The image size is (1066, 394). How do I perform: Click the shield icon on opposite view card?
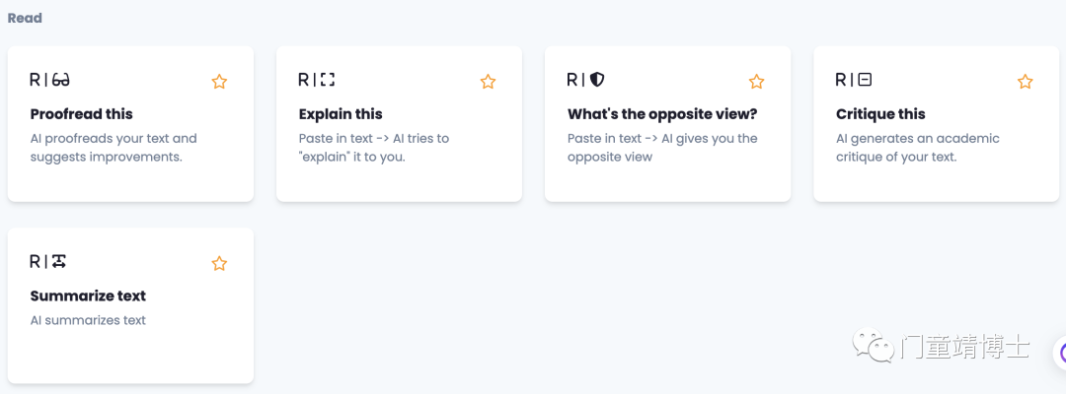[597, 80]
